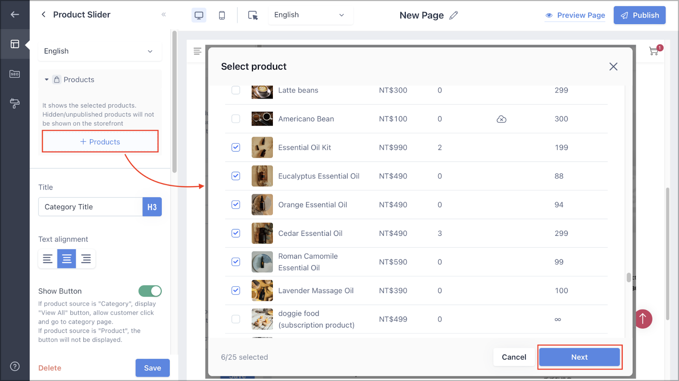Click the H3 heading level button
679x381 pixels.
pyautogui.click(x=152, y=207)
